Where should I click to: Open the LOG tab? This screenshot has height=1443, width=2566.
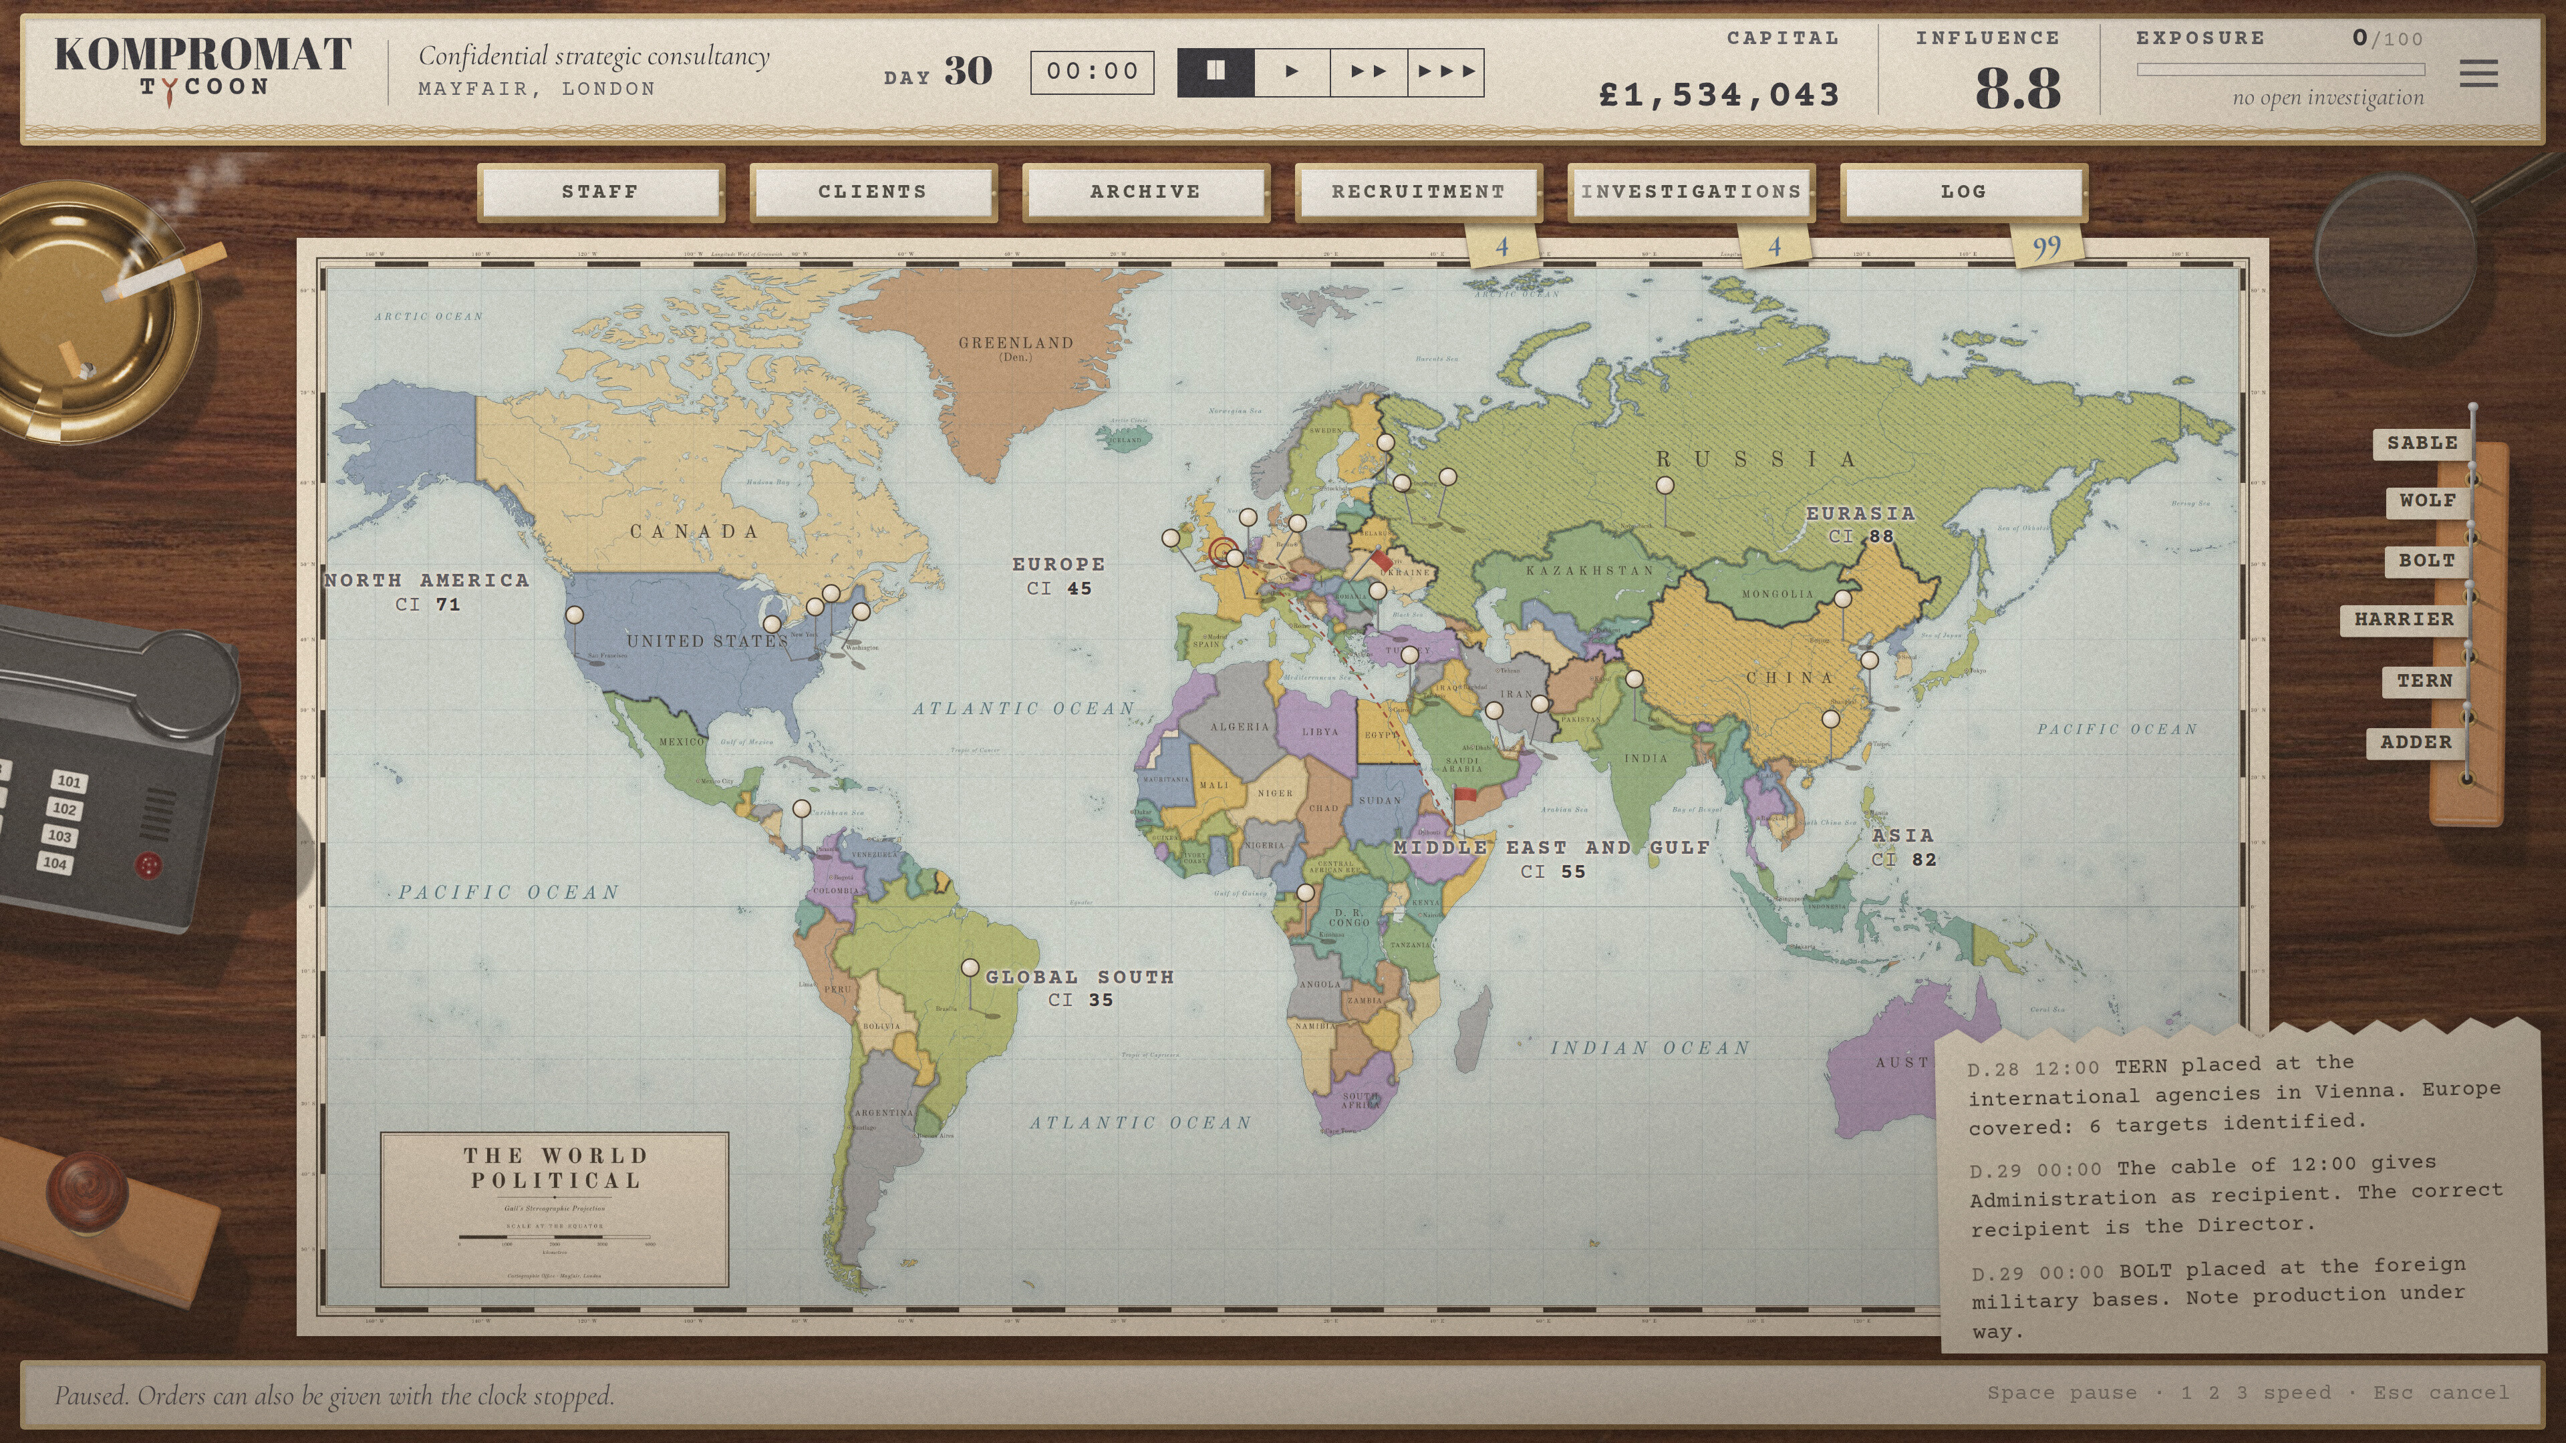coord(1963,191)
